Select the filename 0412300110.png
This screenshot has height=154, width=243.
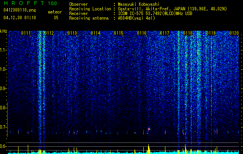click(20, 10)
